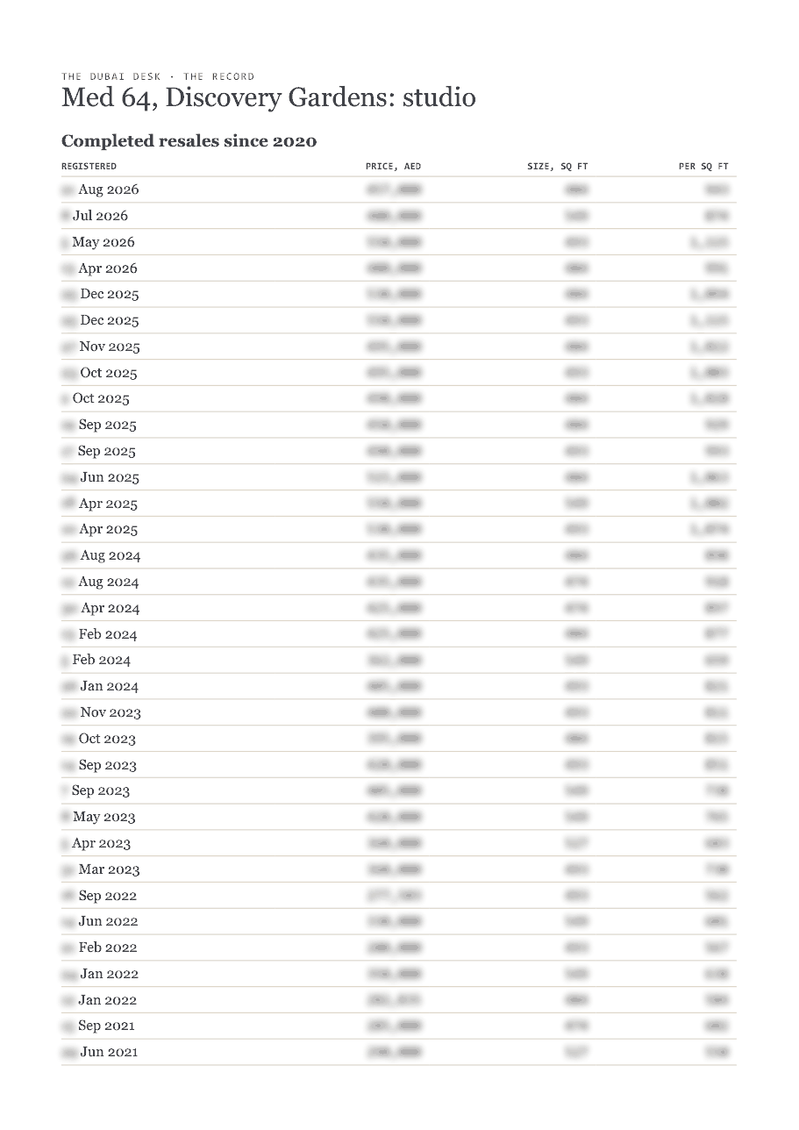Click the PER SQ FT column header

703,166
